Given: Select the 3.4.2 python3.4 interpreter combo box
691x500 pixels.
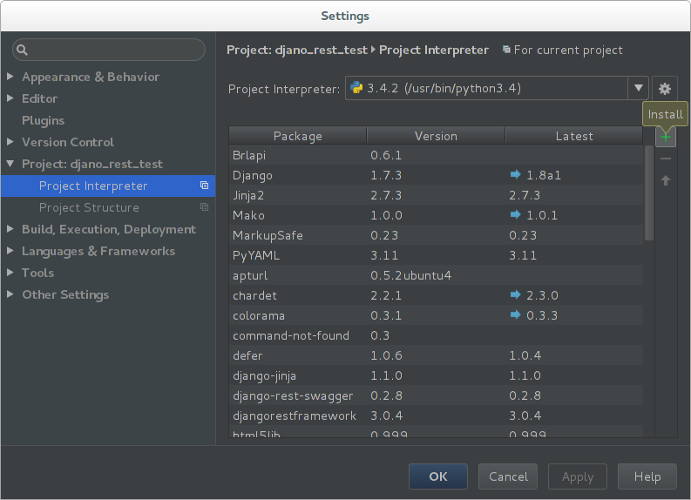Looking at the screenshot, I should [497, 88].
